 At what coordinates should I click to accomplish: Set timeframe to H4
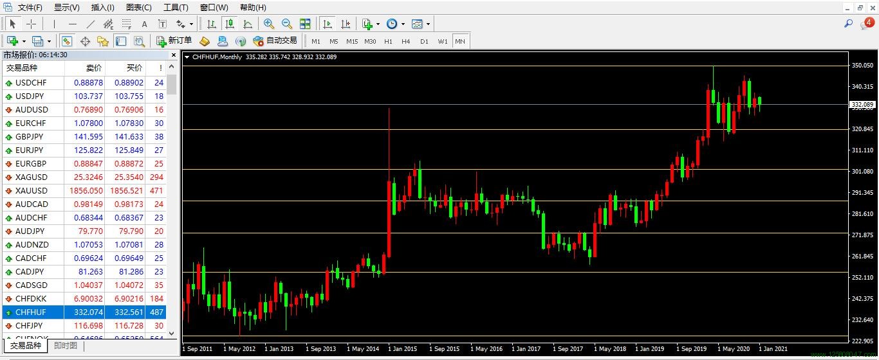405,41
